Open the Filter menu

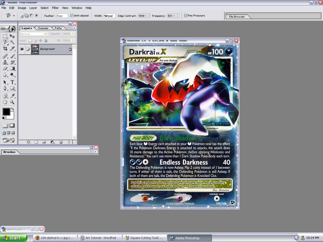pyautogui.click(x=55, y=8)
